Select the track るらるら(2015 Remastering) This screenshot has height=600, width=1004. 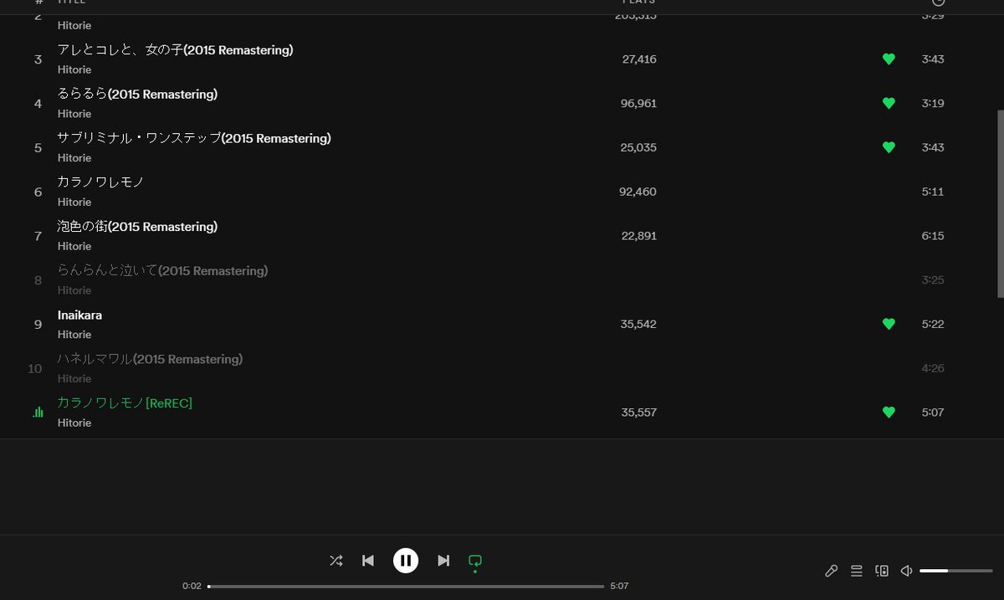coord(137,95)
